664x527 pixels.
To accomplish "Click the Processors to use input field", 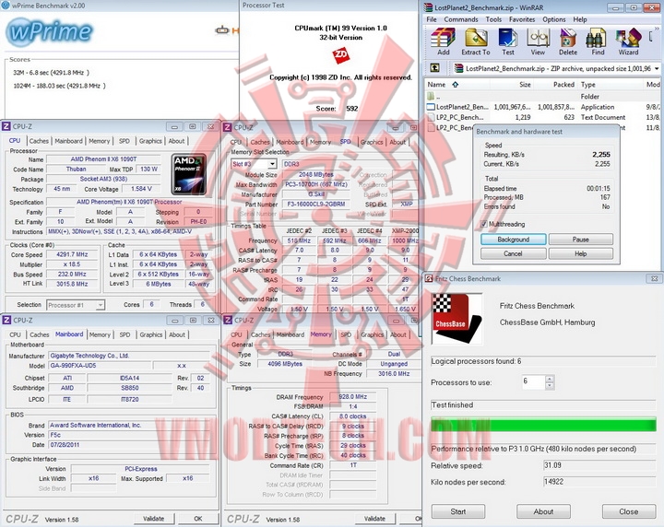I will [533, 382].
